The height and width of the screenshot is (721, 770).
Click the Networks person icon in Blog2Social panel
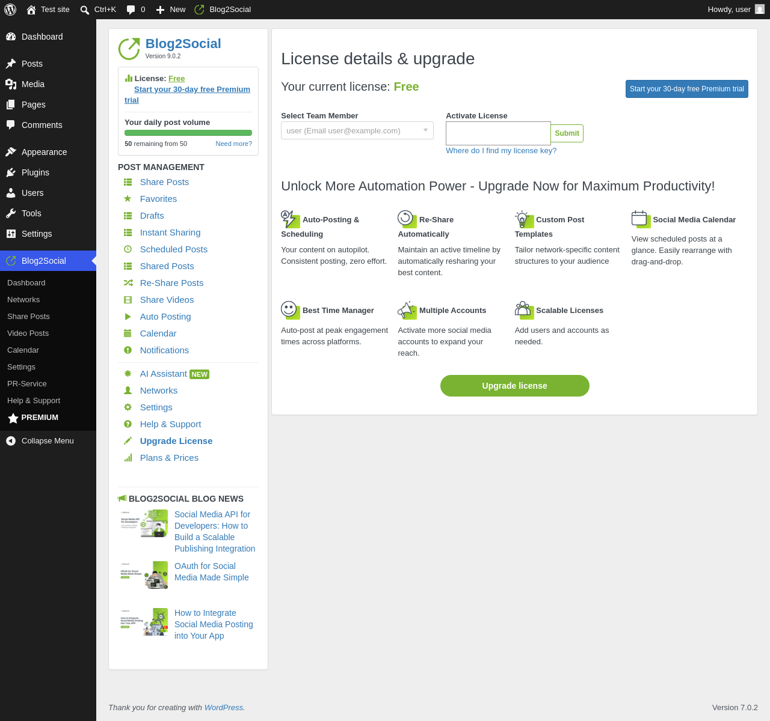128,391
